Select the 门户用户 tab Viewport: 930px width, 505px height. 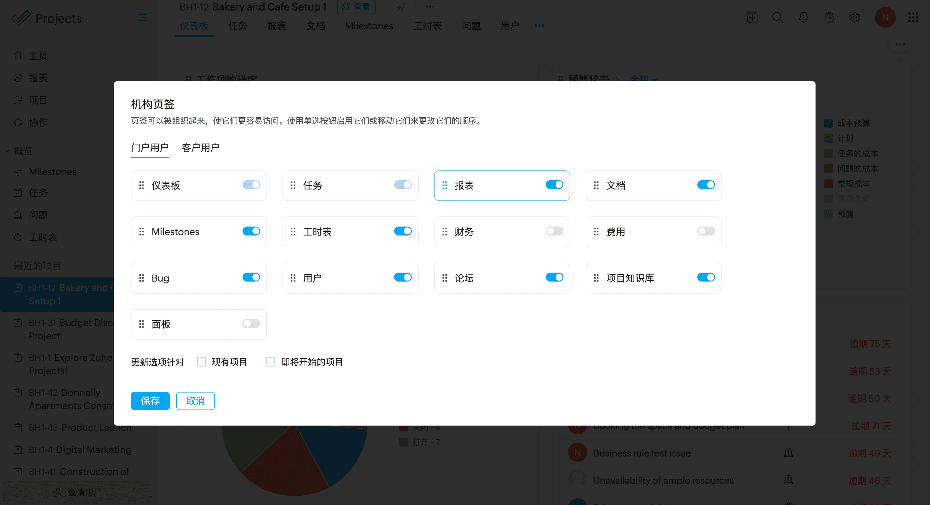150,147
